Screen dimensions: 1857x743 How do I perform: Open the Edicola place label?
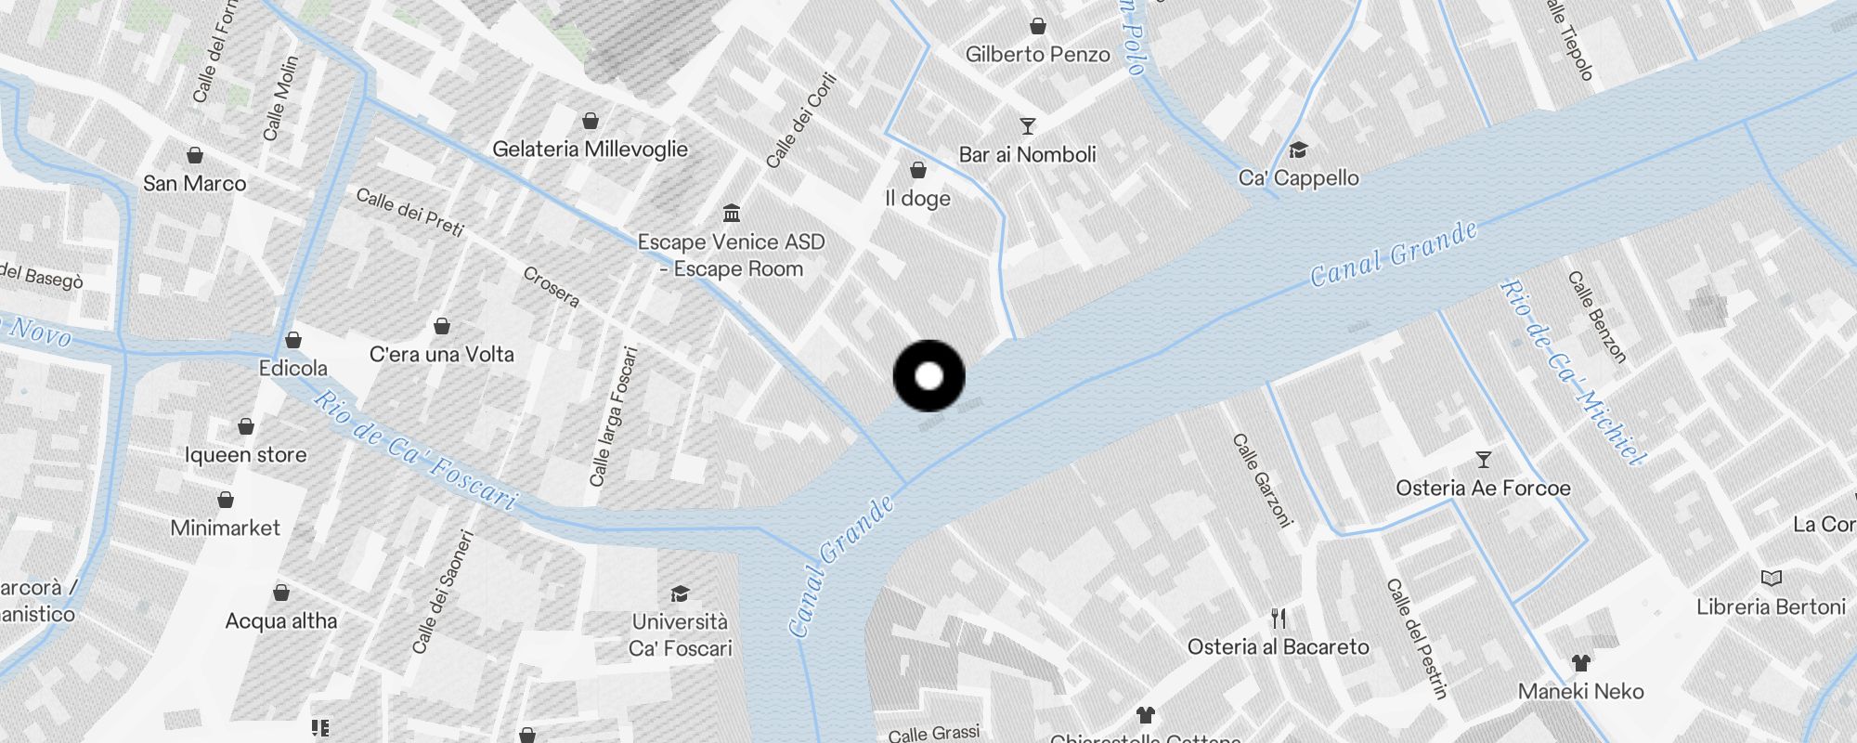293,368
